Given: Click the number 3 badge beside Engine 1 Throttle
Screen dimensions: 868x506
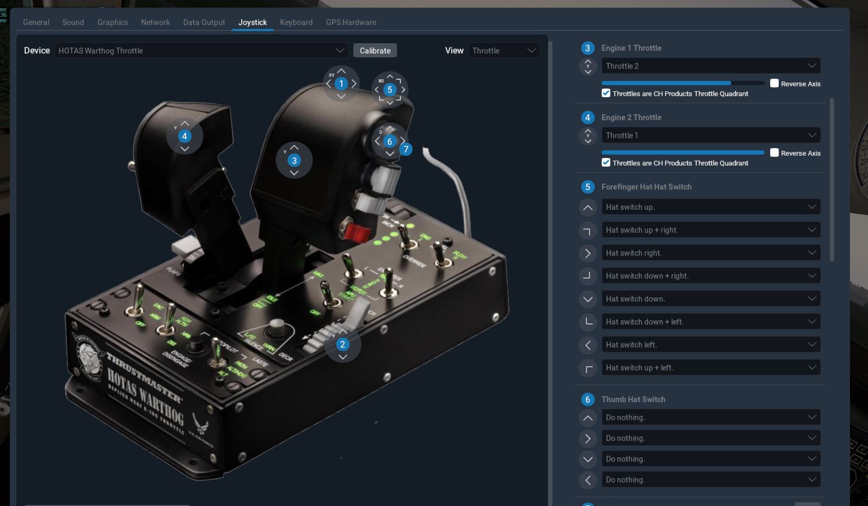Looking at the screenshot, I should pyautogui.click(x=587, y=48).
